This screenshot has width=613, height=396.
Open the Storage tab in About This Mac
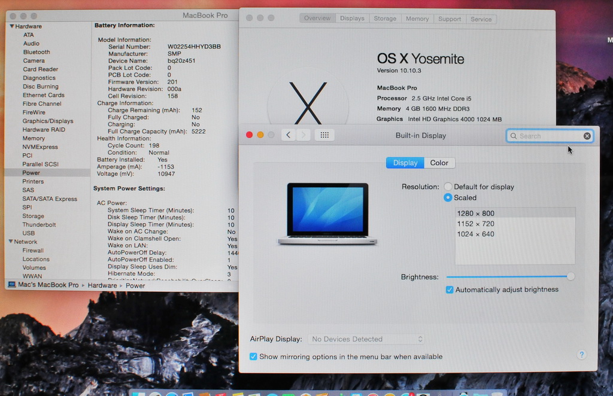385,19
